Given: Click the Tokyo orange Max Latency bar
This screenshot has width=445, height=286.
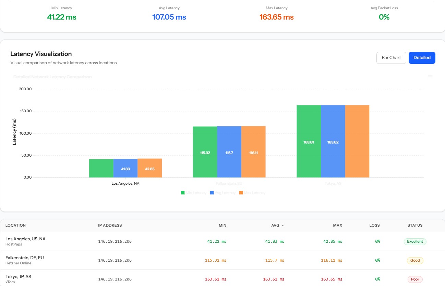Looking at the screenshot, I should click(357, 141).
